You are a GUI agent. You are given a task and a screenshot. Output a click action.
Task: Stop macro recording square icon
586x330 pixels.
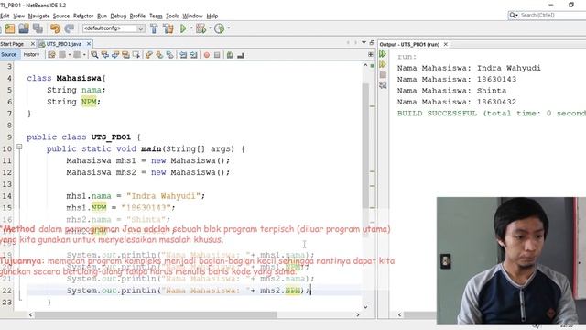[217, 55]
